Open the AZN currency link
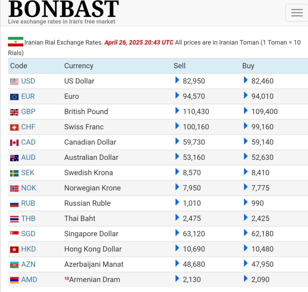Screen dimensions: 308x292 pos(28,265)
